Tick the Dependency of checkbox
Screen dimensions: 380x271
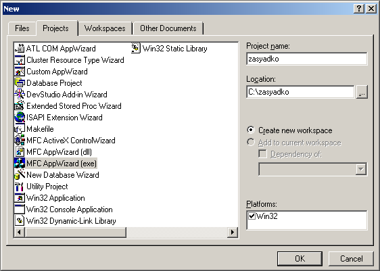tap(263, 154)
